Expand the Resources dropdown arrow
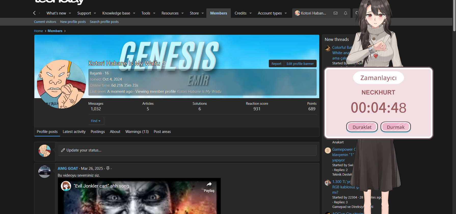The image size is (456, 214). [x=182, y=13]
